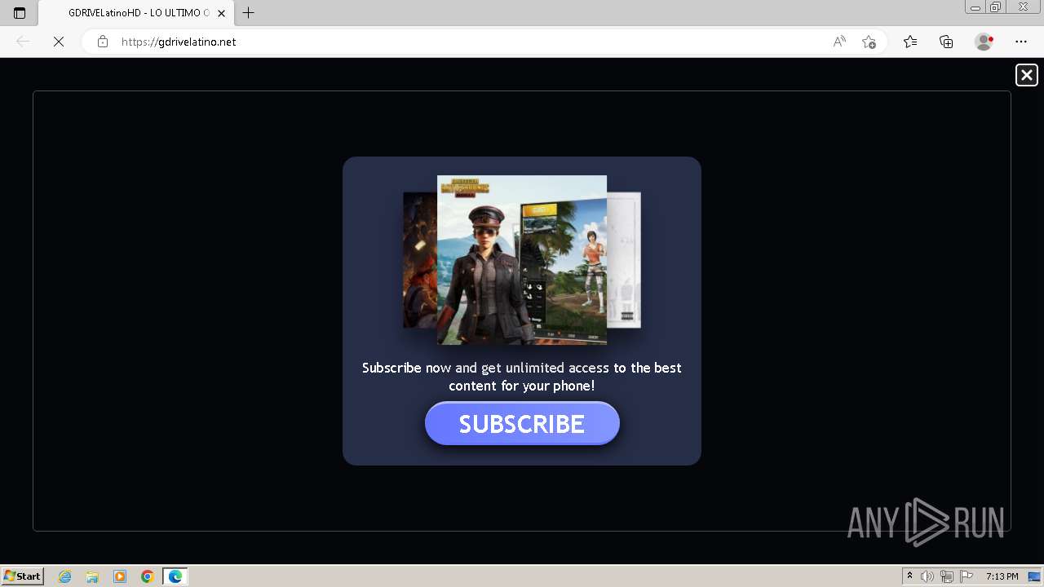Launch Internet Explorer from taskbar
Image resolution: width=1044 pixels, height=587 pixels.
65,576
